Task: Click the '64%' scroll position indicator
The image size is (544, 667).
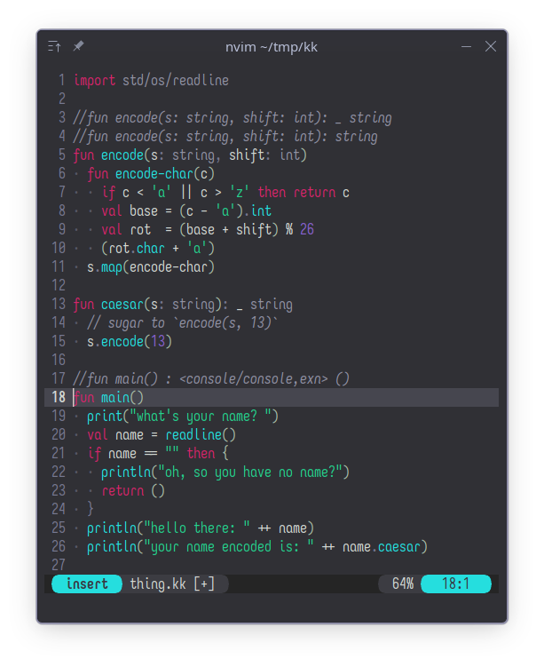Action: point(403,584)
